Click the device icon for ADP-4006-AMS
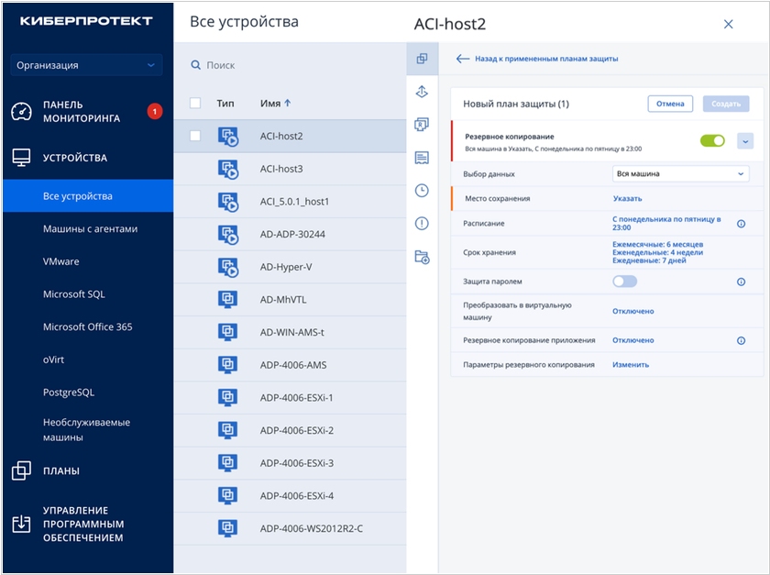The image size is (770, 575). tap(227, 365)
